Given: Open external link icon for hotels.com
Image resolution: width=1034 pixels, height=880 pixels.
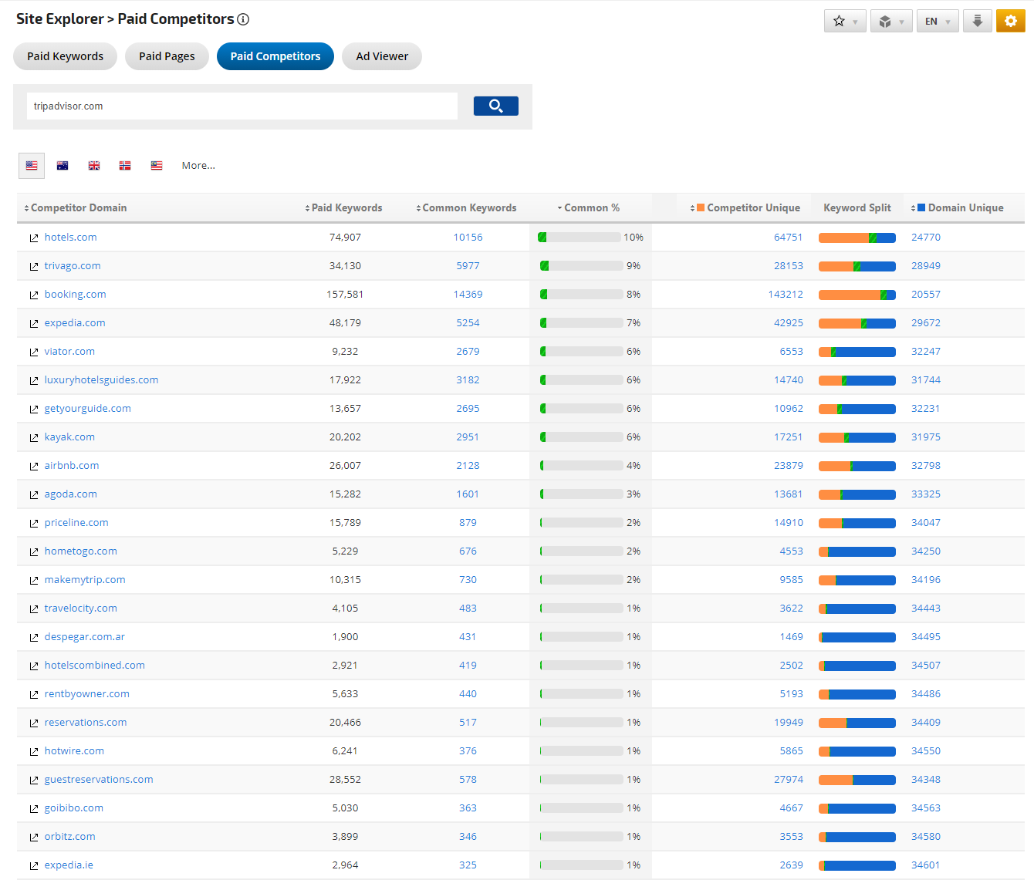Looking at the screenshot, I should pos(34,238).
